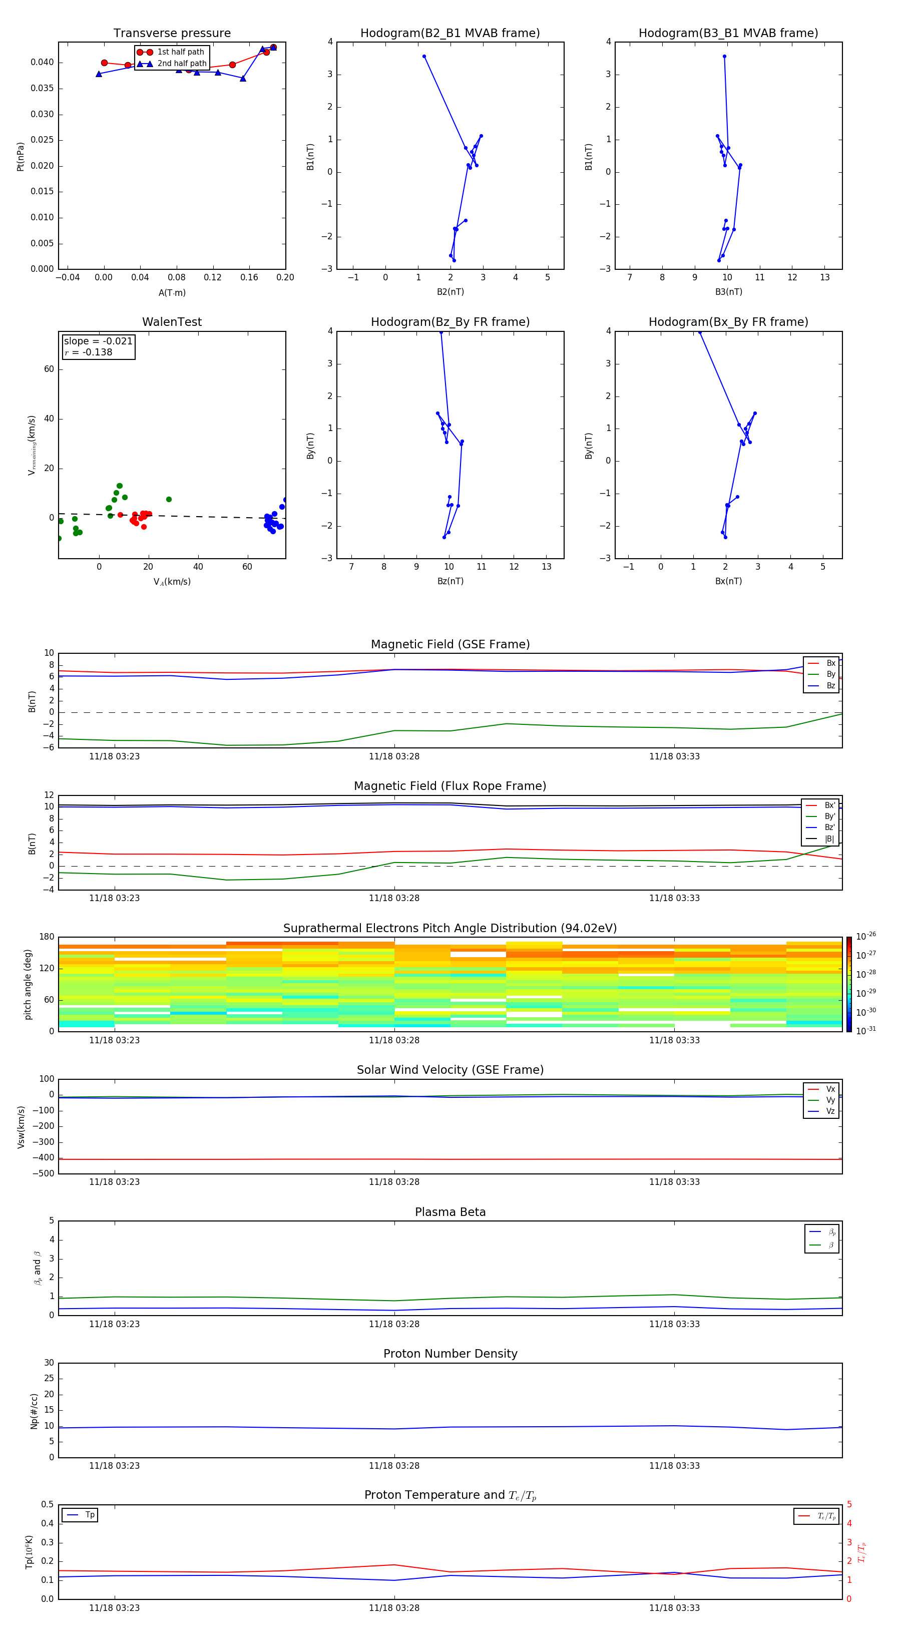Viewport: 901px width, 1652px height.
Task: Click the 'Proton Temperature and Te/Tp' title
Action: pos(450,1495)
